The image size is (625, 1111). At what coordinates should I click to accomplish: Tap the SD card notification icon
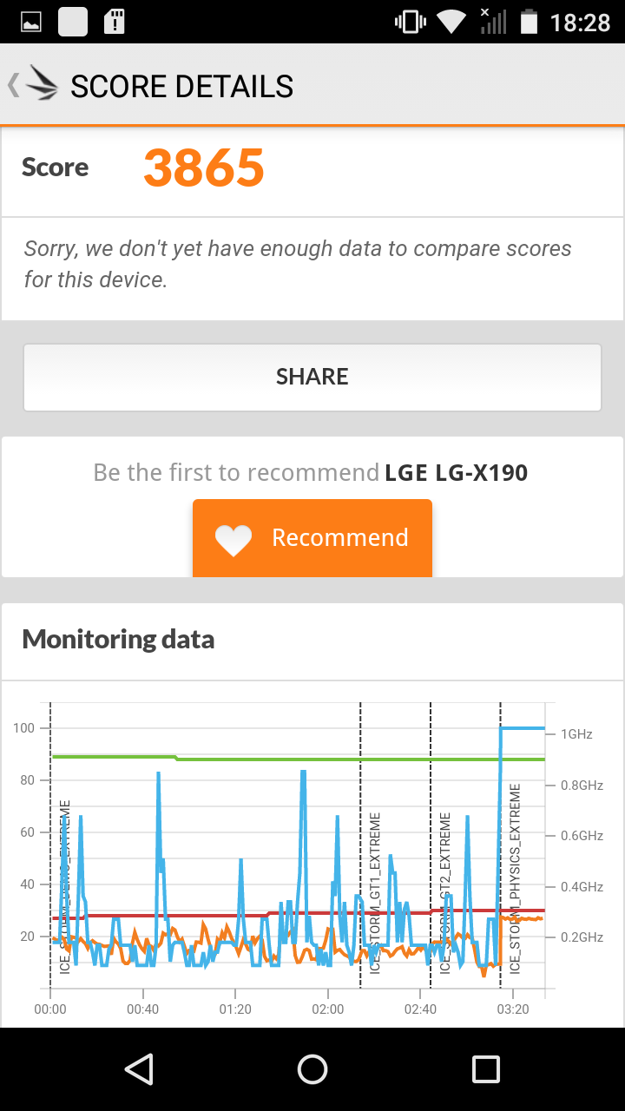pos(114,22)
